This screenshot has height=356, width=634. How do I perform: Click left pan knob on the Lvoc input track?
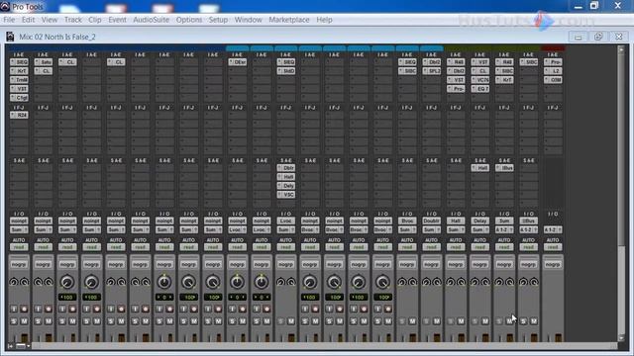tap(280, 282)
